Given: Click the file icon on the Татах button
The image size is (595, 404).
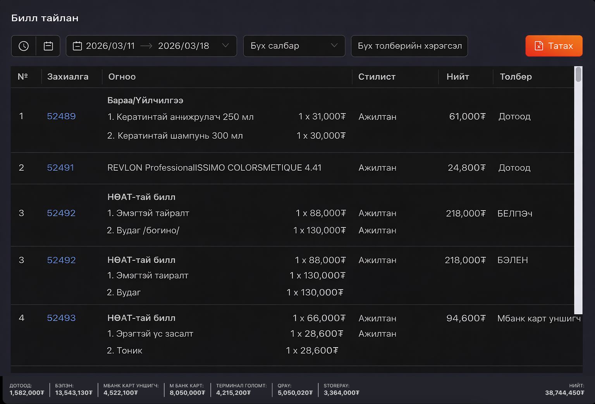Looking at the screenshot, I should (538, 46).
